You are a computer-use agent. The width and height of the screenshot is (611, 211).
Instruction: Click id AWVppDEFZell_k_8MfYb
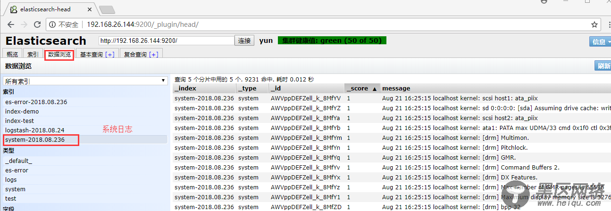305,128
